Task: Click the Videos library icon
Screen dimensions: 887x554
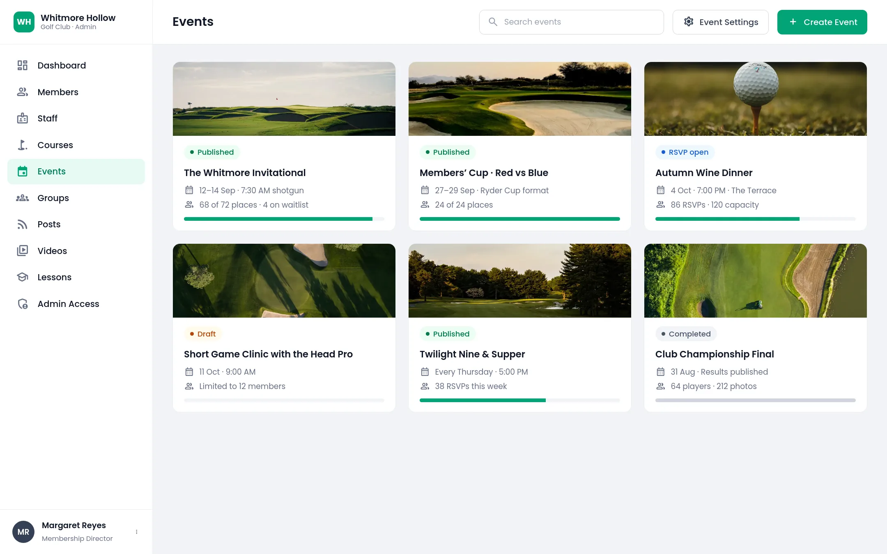Action: [23, 251]
